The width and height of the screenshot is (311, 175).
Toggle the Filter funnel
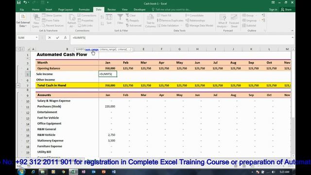pyautogui.click(x=120, y=19)
